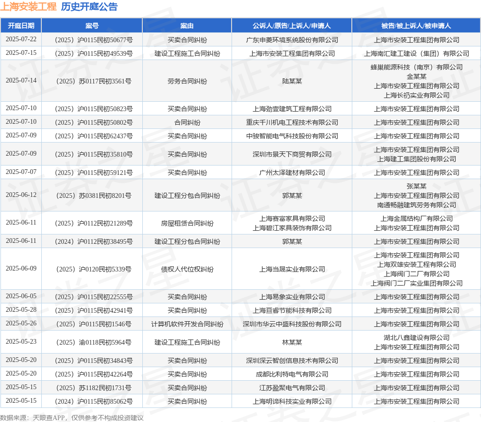Click the 上海安装工程 title text

pos(28,7)
